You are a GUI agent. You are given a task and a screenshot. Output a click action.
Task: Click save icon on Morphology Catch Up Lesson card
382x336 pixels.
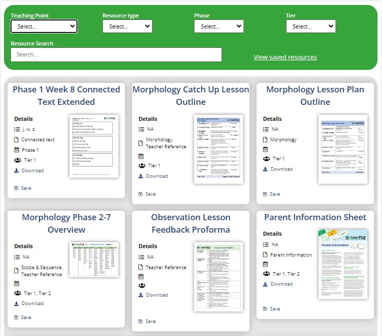click(x=141, y=194)
